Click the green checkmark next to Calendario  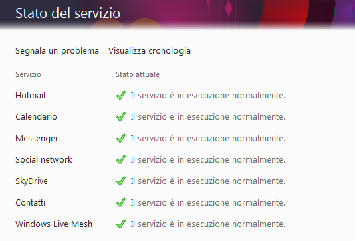121,116
